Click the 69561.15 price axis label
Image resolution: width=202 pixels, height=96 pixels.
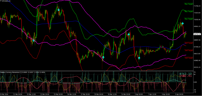point(197,26)
